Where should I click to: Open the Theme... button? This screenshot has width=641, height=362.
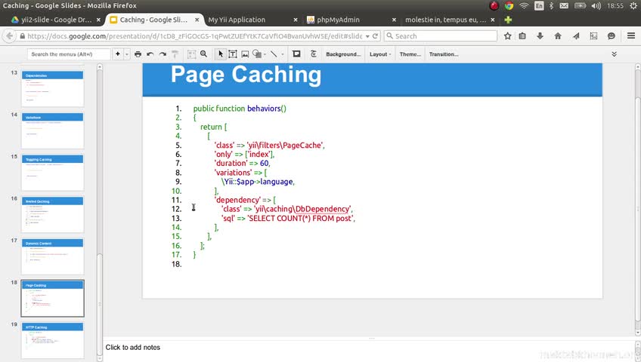click(x=410, y=54)
